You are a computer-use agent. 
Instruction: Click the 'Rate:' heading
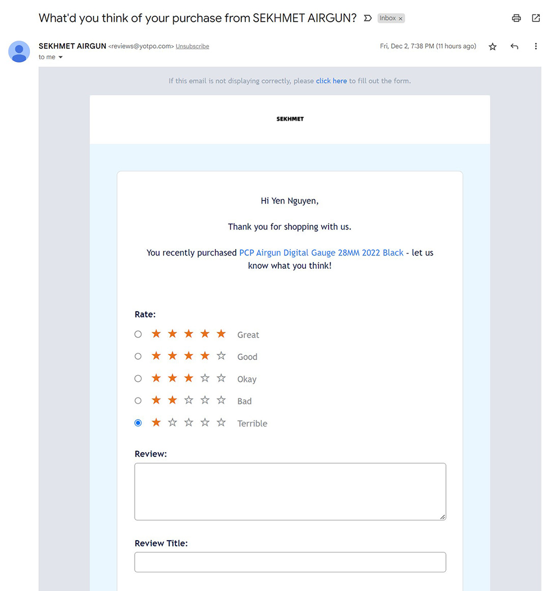click(145, 315)
